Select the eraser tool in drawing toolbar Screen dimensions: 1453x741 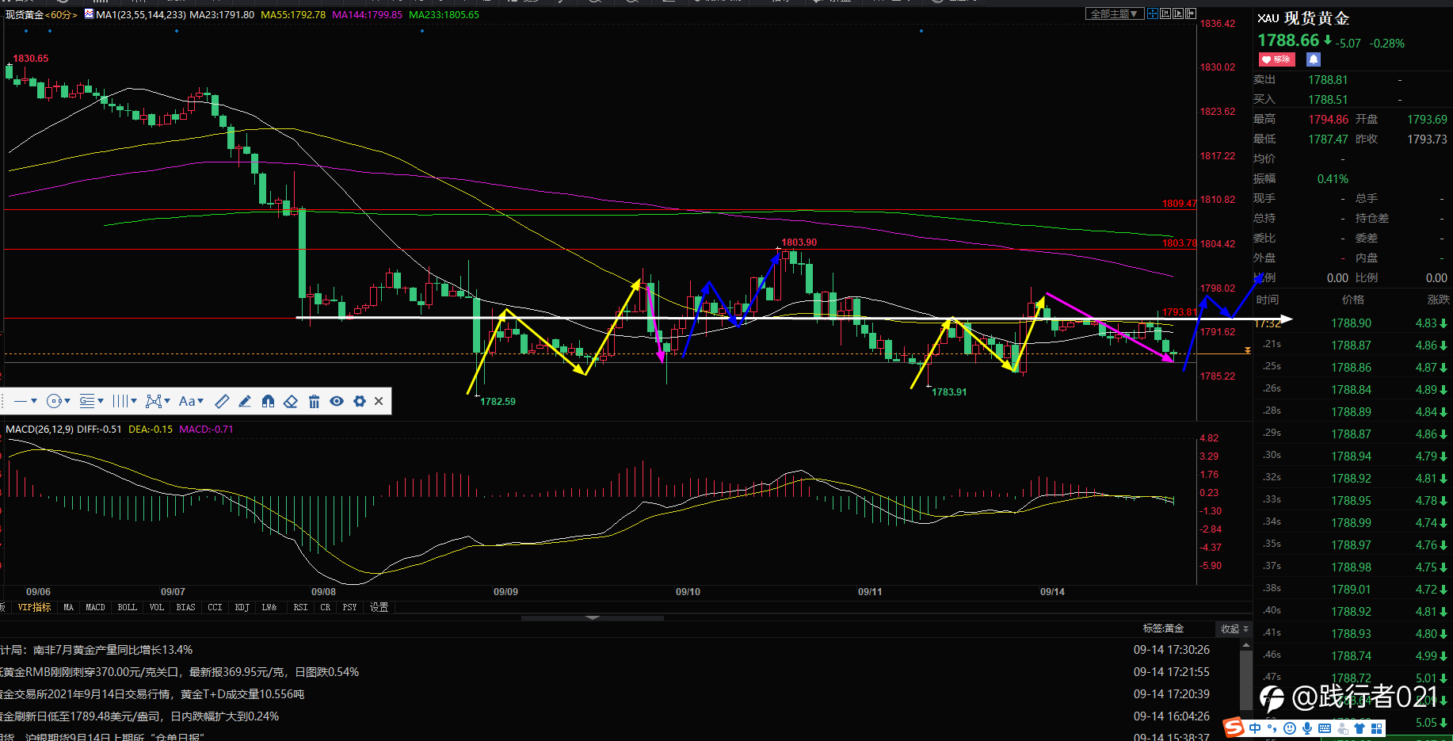coord(291,401)
